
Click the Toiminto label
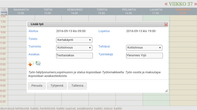click(35, 47)
